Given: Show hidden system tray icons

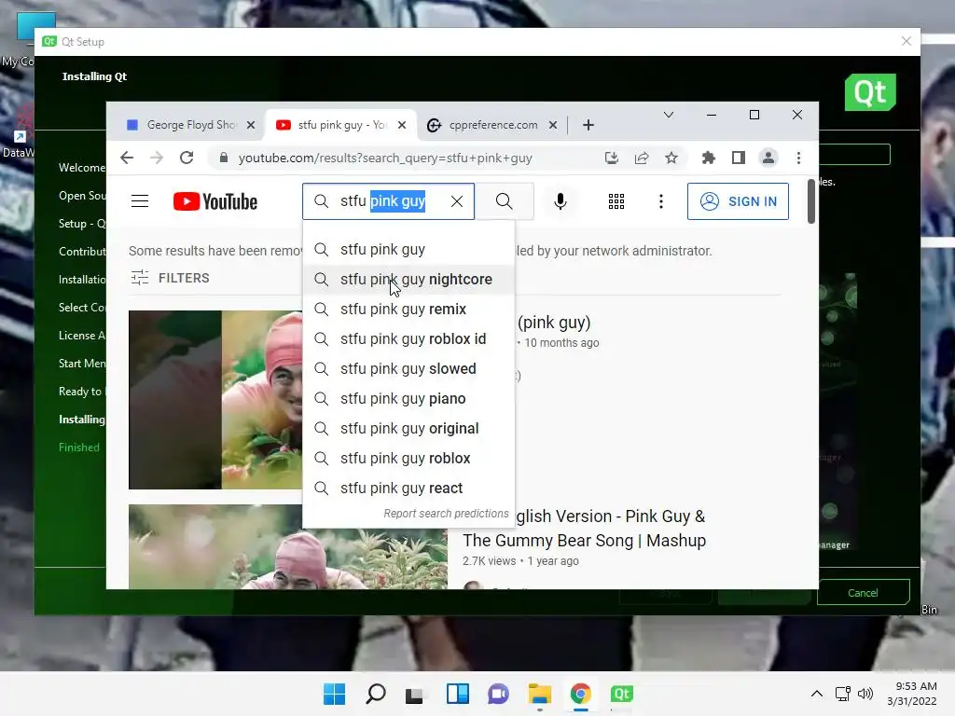Looking at the screenshot, I should 817,694.
